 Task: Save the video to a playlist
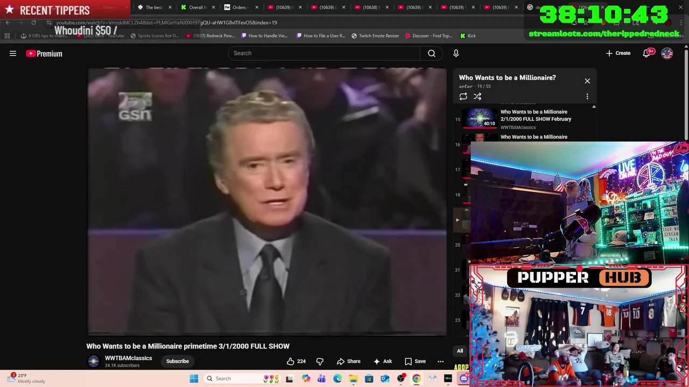(415, 361)
